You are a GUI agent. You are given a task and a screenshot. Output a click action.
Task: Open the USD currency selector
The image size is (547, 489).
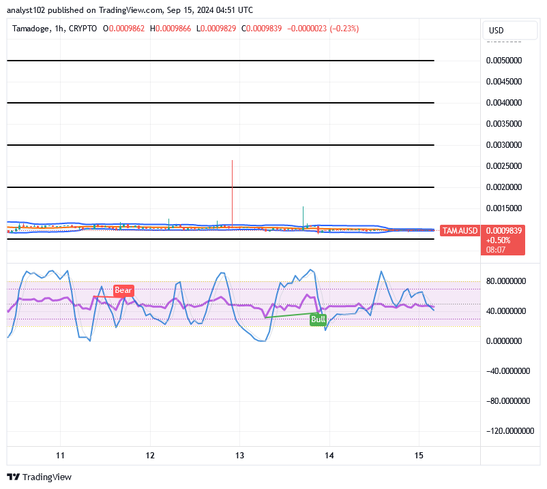(x=509, y=30)
